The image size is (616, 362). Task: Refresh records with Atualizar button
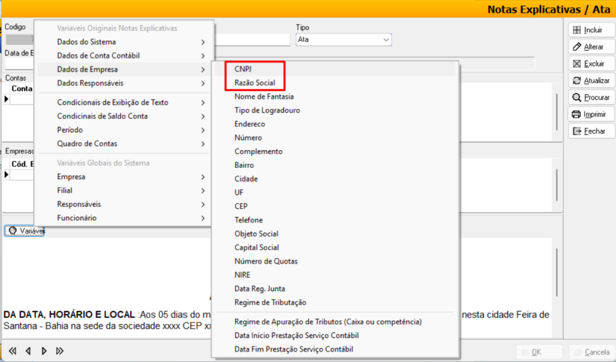[590, 81]
